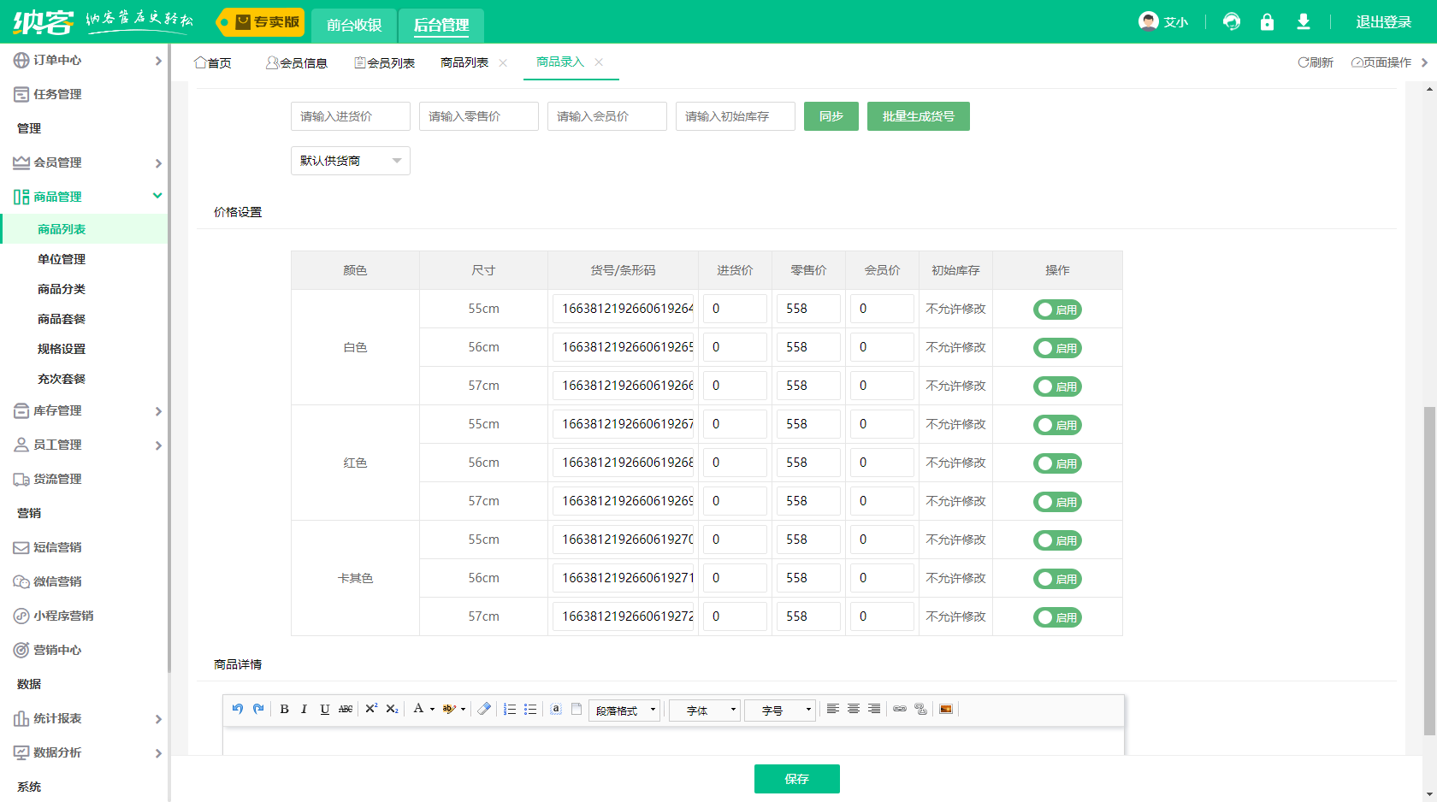Image resolution: width=1437 pixels, height=802 pixels.
Task: Click the ordered list icon in the editor
Action: 510,709
